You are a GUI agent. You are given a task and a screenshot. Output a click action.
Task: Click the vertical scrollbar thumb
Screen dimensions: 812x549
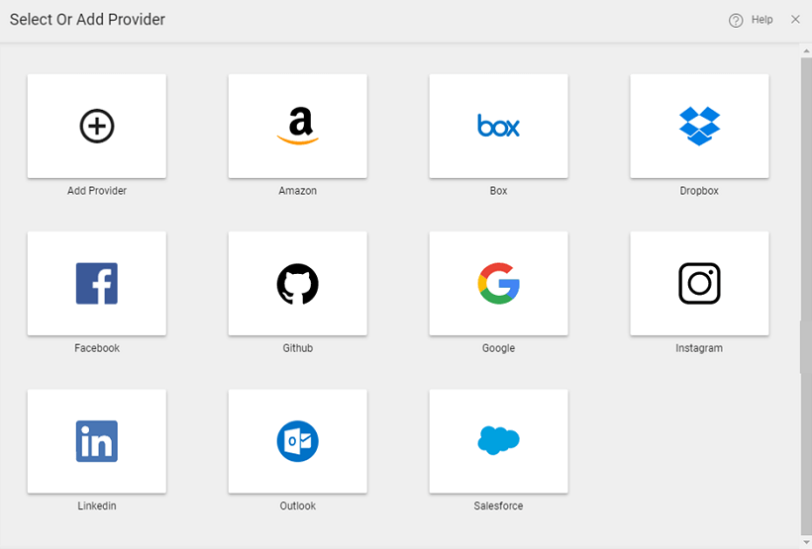pos(805,297)
